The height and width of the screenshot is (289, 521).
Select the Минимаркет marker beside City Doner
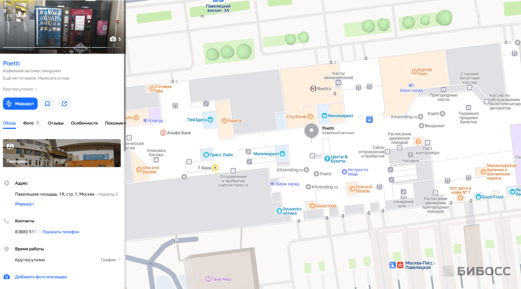pyautogui.click(x=324, y=116)
